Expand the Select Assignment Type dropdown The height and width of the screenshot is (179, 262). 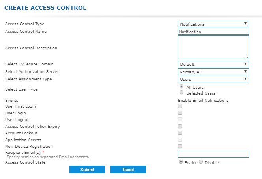click(x=213, y=79)
